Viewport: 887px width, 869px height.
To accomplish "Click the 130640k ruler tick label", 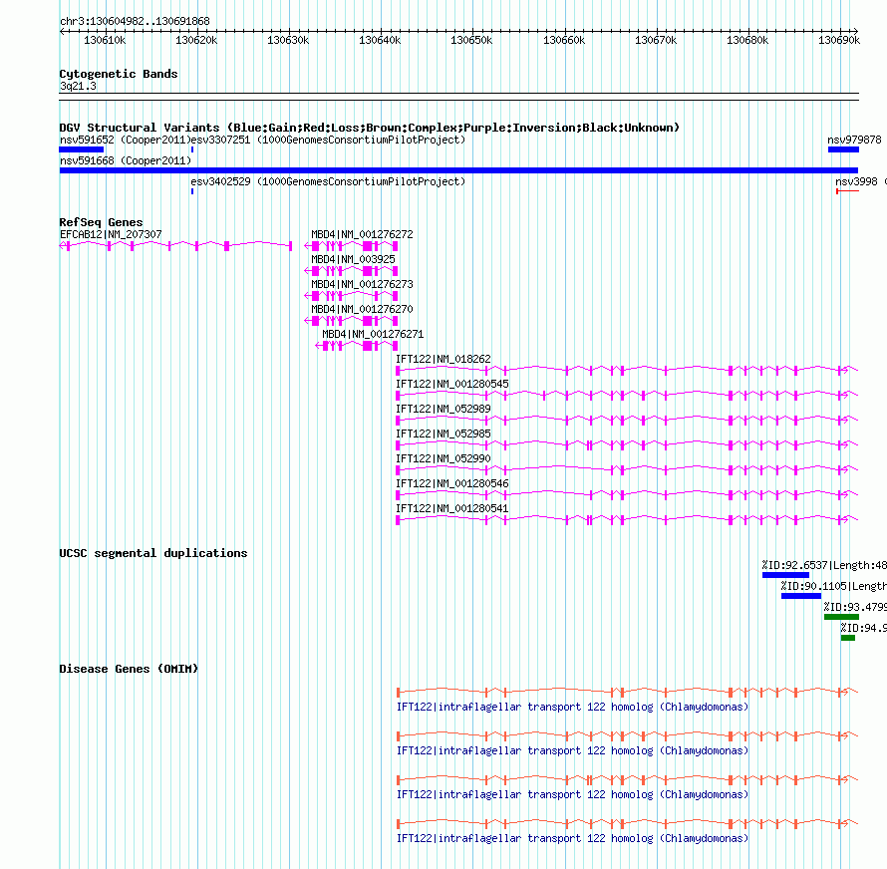I will pyautogui.click(x=380, y=40).
